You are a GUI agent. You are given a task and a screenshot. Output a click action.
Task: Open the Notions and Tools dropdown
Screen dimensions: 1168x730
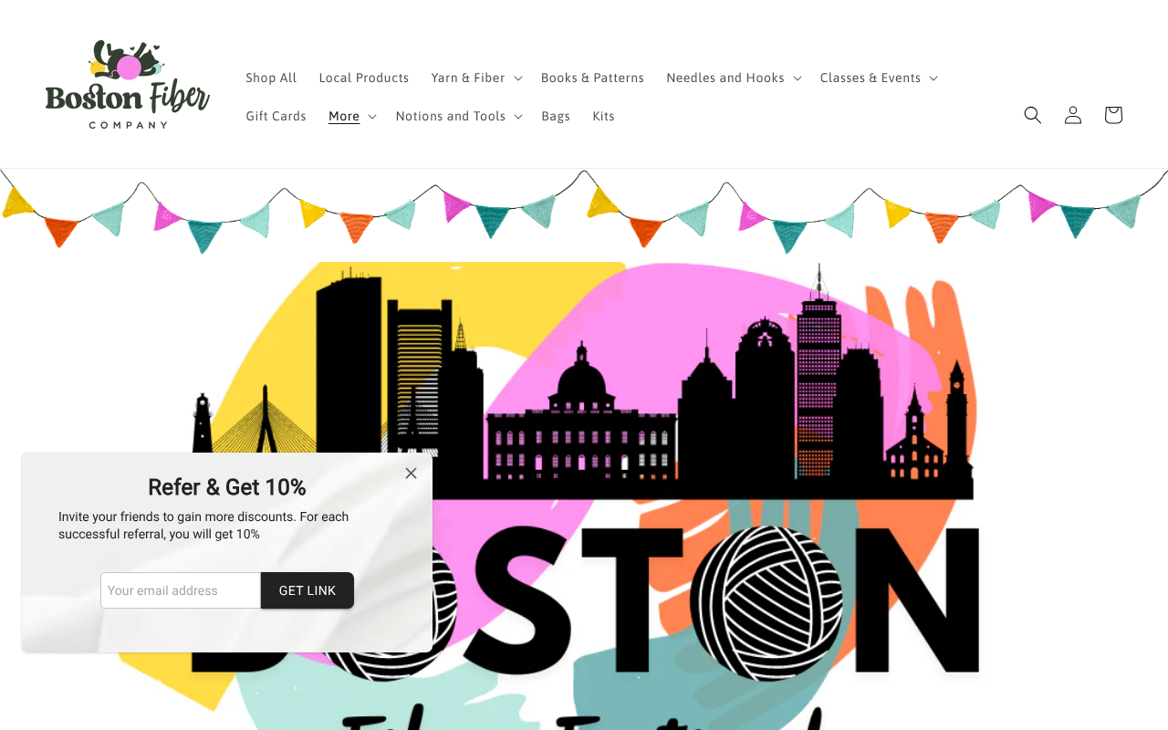pyautogui.click(x=458, y=117)
